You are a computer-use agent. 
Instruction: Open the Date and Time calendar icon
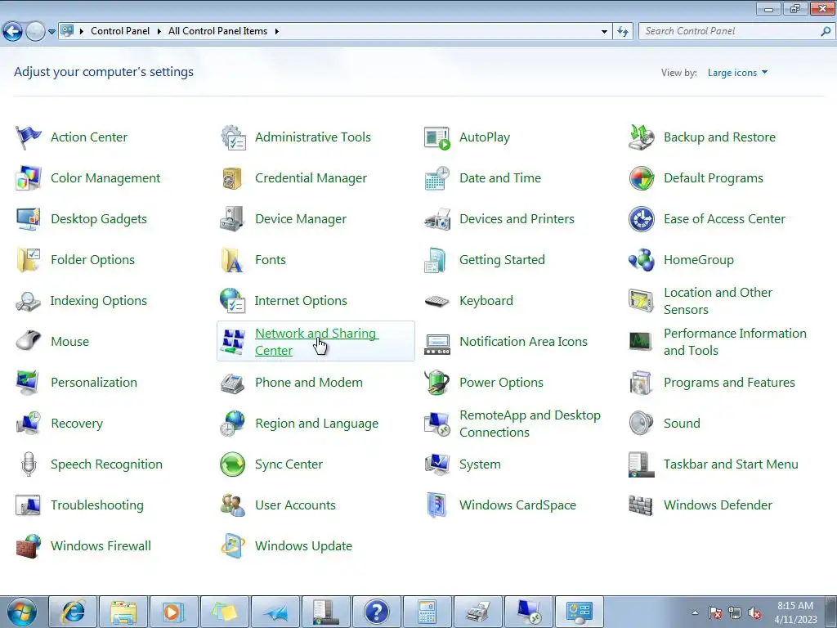[x=437, y=178]
